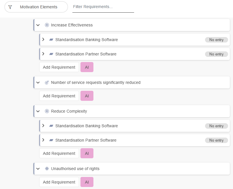Collapse the Unauthorised use of rights section
233x189 pixels.
38,169
